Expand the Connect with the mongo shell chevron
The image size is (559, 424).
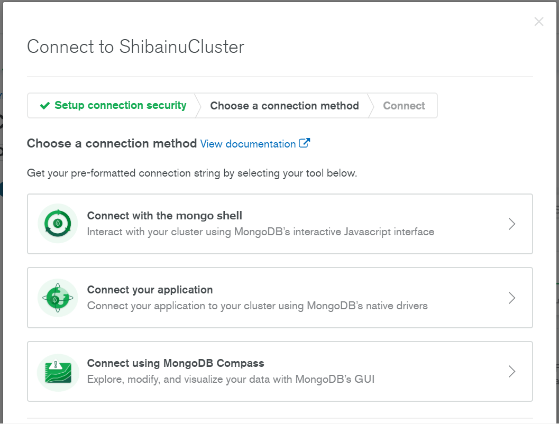[511, 224]
